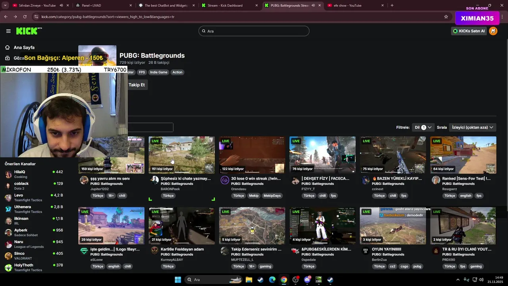Click the 18+ tag under Jupiter1202

pos(111,196)
